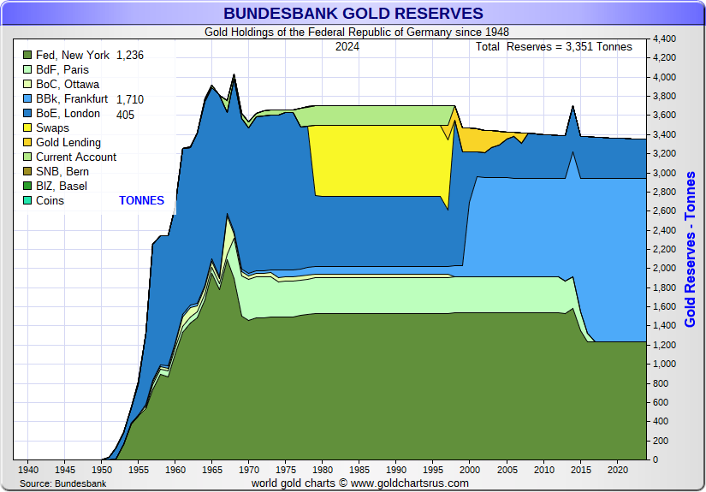Click the Gold Reserves - Tonnes vertical axis title

[691, 249]
